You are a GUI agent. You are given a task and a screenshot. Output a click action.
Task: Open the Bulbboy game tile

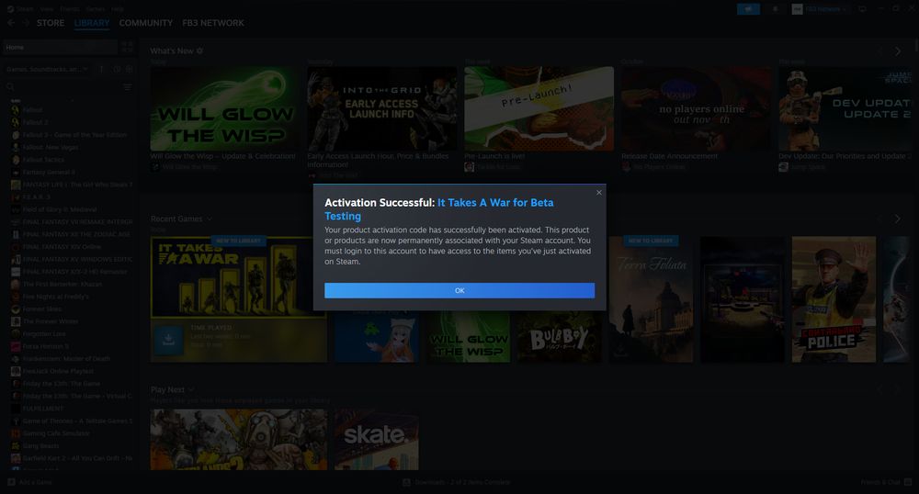click(559, 337)
